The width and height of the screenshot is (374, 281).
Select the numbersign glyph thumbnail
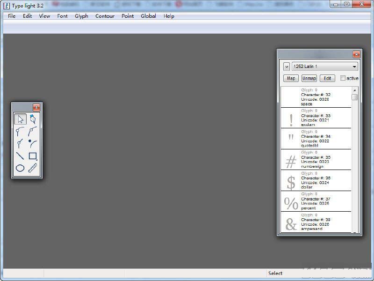click(x=291, y=162)
